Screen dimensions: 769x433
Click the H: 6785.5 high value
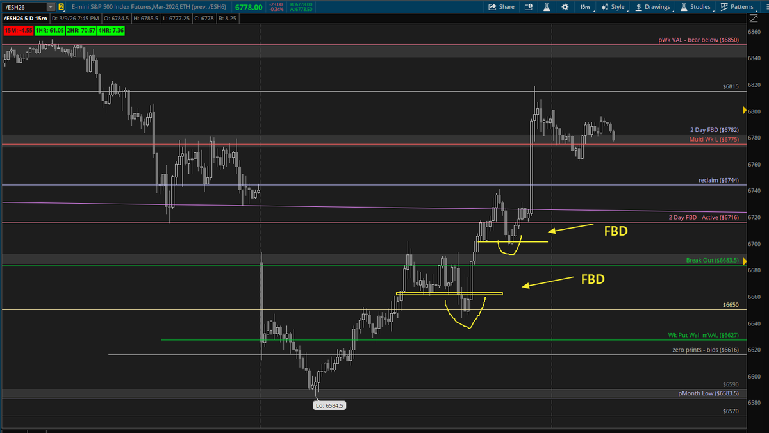click(x=145, y=17)
